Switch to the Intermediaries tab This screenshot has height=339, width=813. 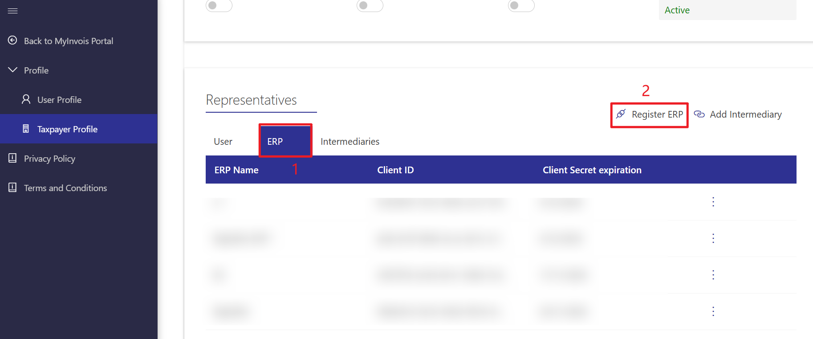pyautogui.click(x=350, y=142)
